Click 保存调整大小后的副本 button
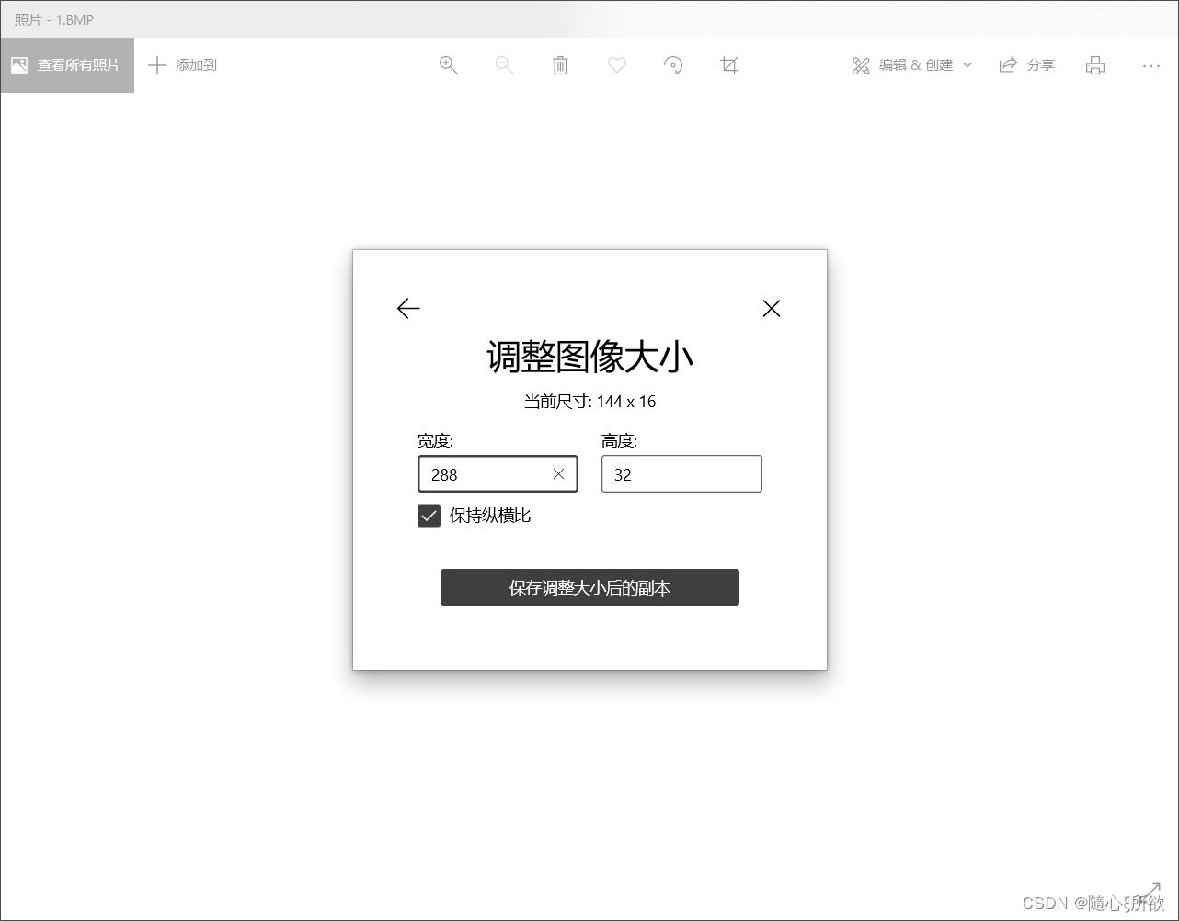This screenshot has height=921, width=1179. coord(589,587)
